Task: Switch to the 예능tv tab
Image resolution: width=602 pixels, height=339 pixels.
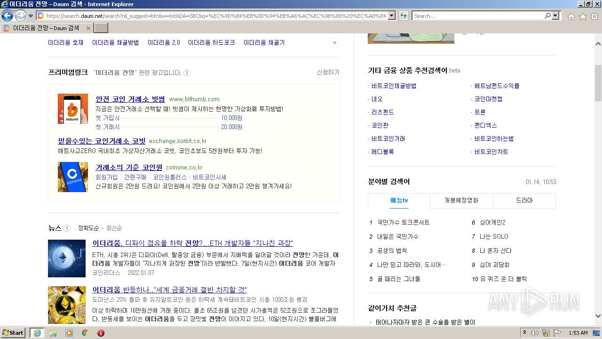Action: coord(399,201)
